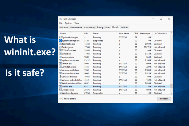Click the TXPlatform.exe process icon

pos(60,50)
